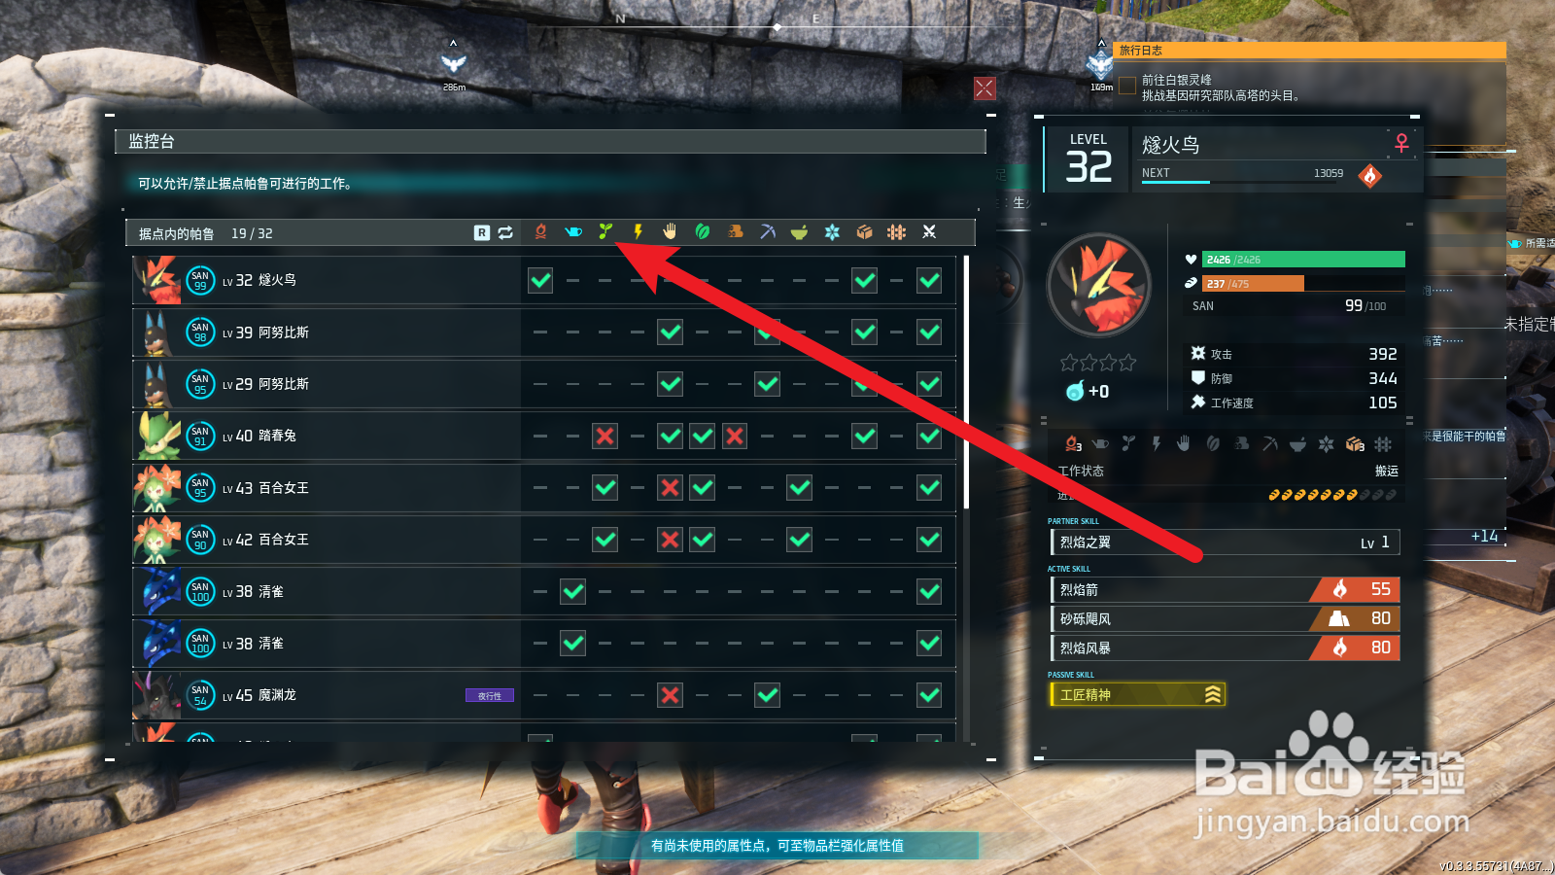The image size is (1555, 875).
Task: Toggle handiwork checkbox for LV 39 阿努比斯
Action: point(670,332)
